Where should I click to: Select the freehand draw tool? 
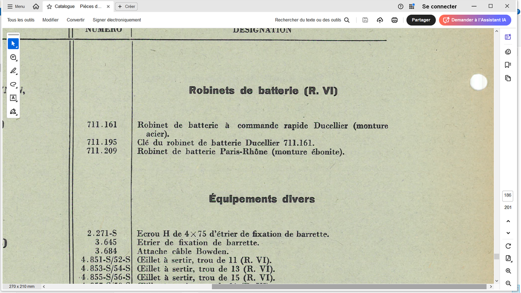click(x=13, y=84)
